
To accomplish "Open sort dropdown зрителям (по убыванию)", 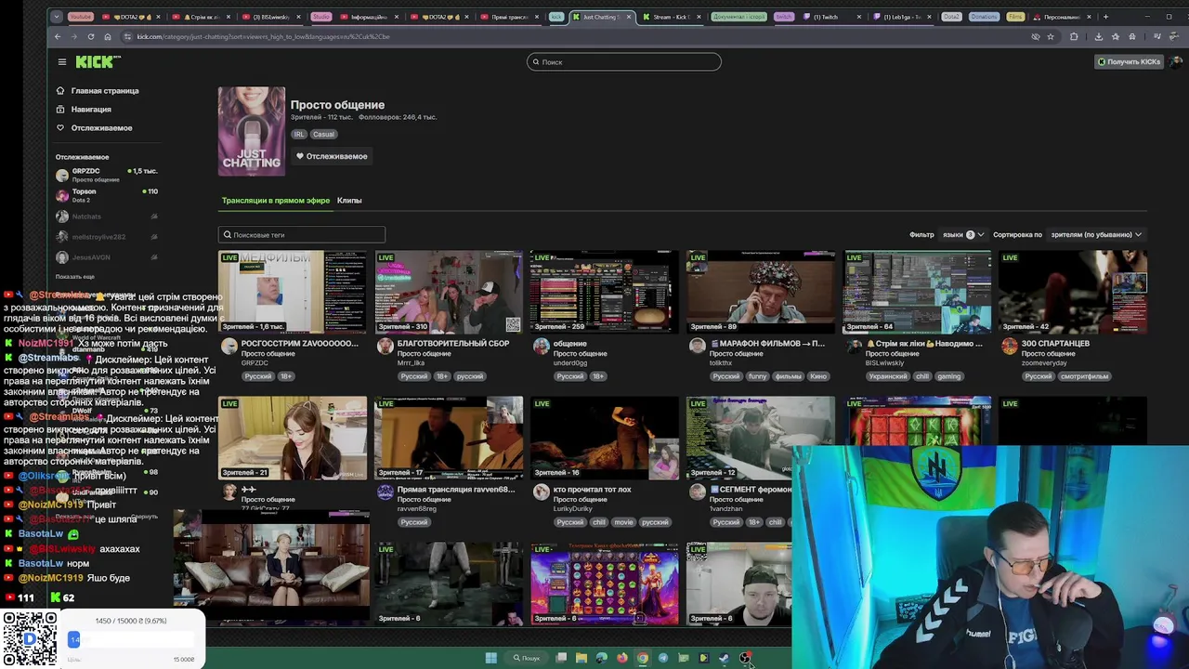I will pyautogui.click(x=1096, y=235).
